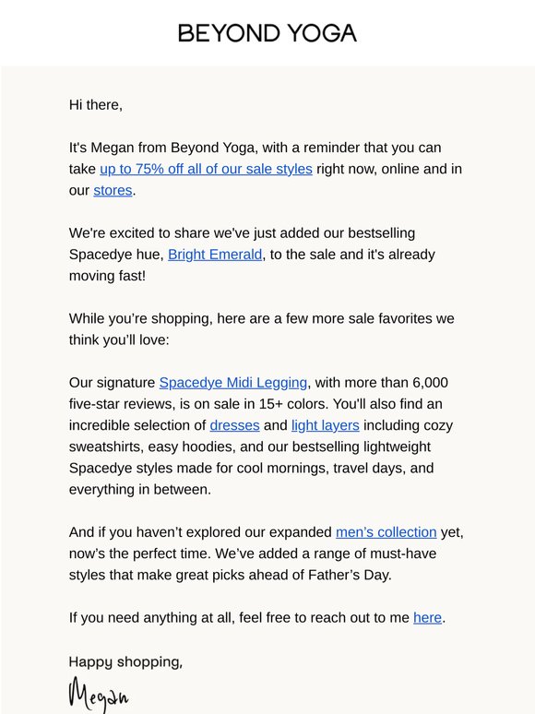Screen dimensions: 535x714
Task: Click the 'If you need anything at all' sentence
Action: [x=257, y=618]
